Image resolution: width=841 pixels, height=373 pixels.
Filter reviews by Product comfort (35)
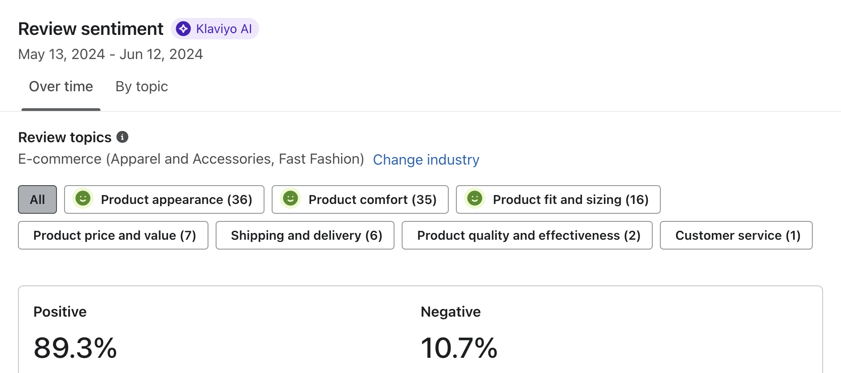(x=360, y=199)
